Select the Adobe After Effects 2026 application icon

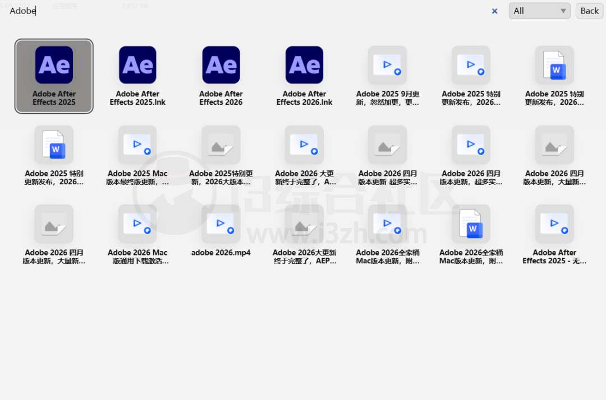pyautogui.click(x=221, y=76)
